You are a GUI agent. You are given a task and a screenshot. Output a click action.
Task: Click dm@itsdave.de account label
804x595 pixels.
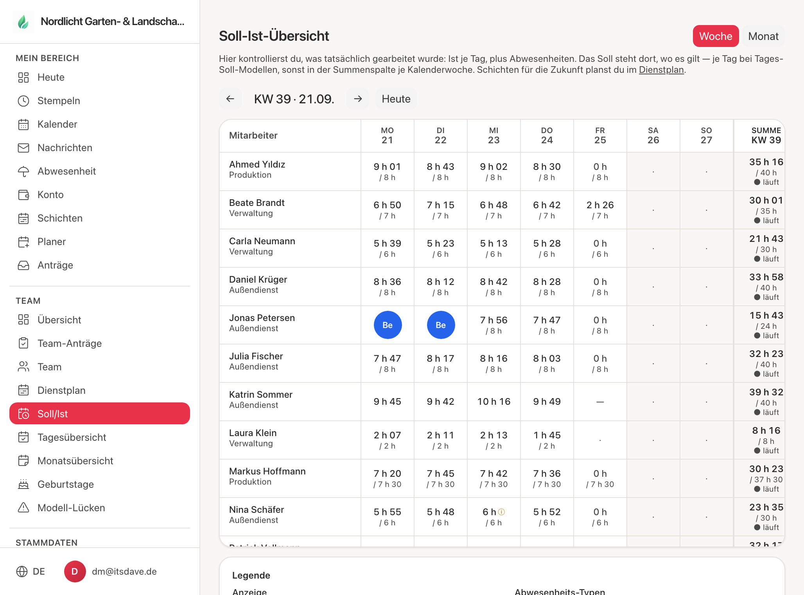click(x=124, y=572)
